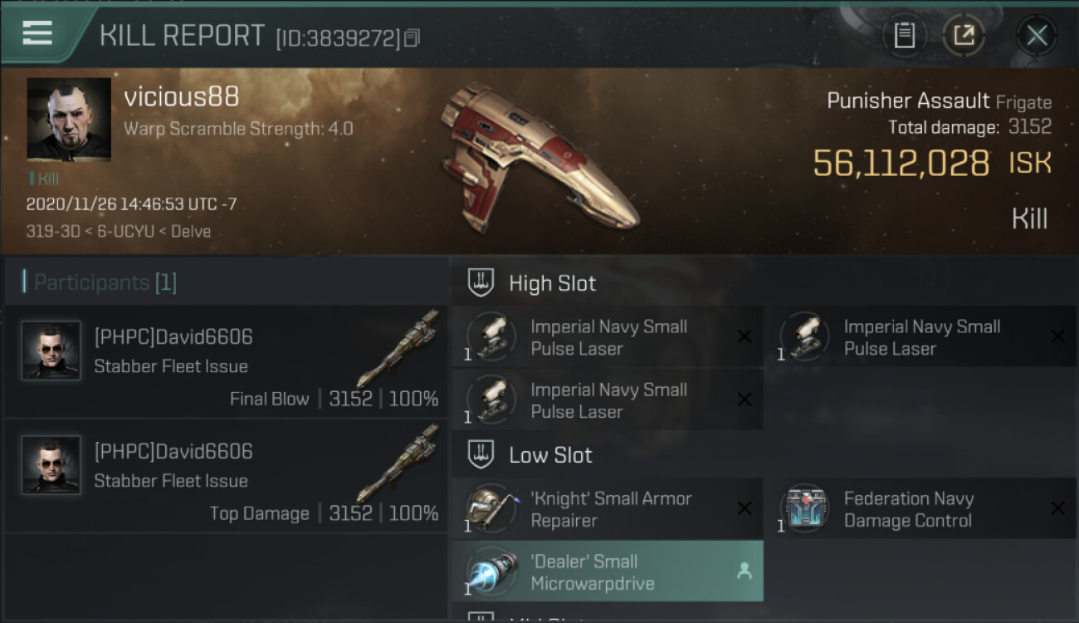Viewport: 1079px width, 623px height.
Task: Select the Federation Navy Damage Control icon
Action: coord(804,508)
